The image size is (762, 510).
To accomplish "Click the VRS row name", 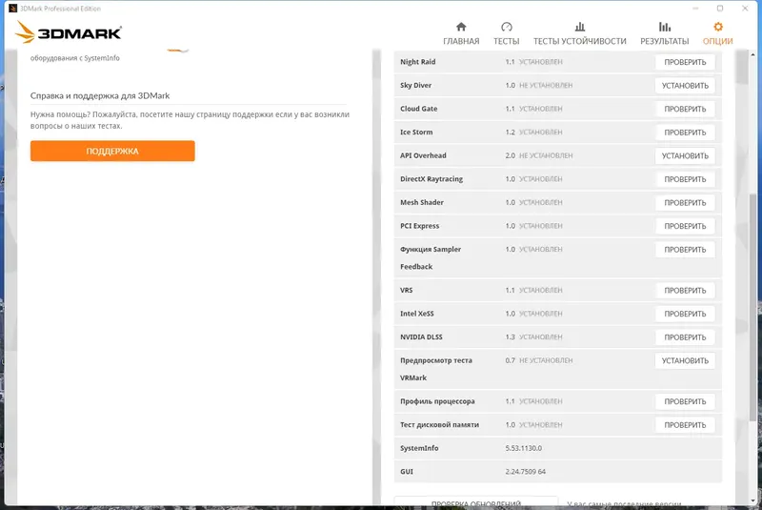I will (407, 290).
